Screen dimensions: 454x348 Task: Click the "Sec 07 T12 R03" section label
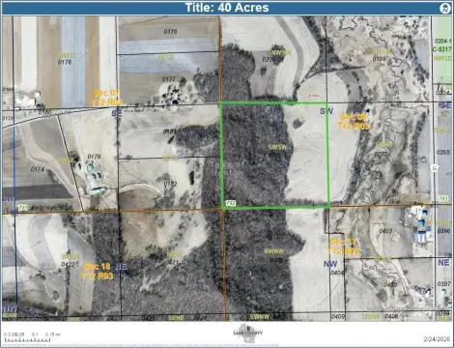click(x=107, y=98)
